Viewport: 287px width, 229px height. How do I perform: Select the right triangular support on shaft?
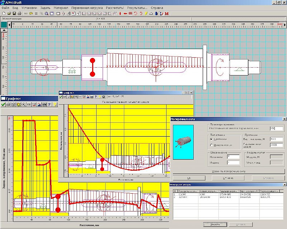tap(239, 69)
